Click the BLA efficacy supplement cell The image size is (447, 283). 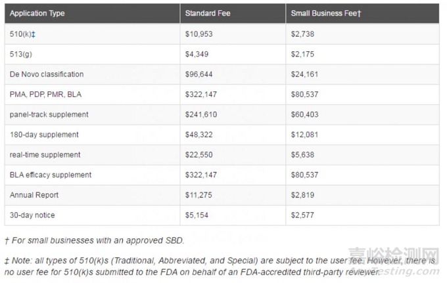coord(51,175)
